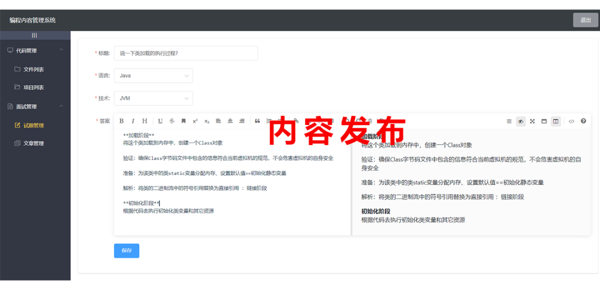The width and height of the screenshot is (600, 290).
Task: Toggle the preview eye-slash icon
Action: (521, 121)
